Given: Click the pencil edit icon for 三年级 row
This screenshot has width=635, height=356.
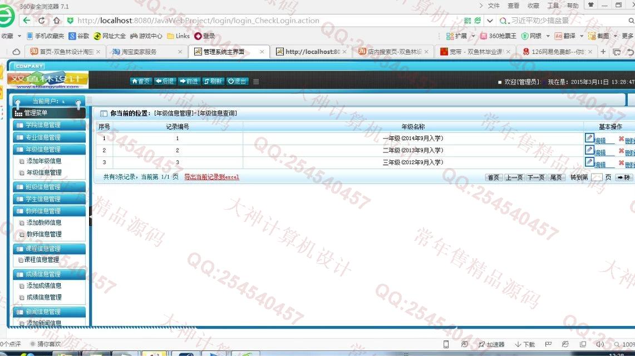Looking at the screenshot, I should [x=590, y=162].
